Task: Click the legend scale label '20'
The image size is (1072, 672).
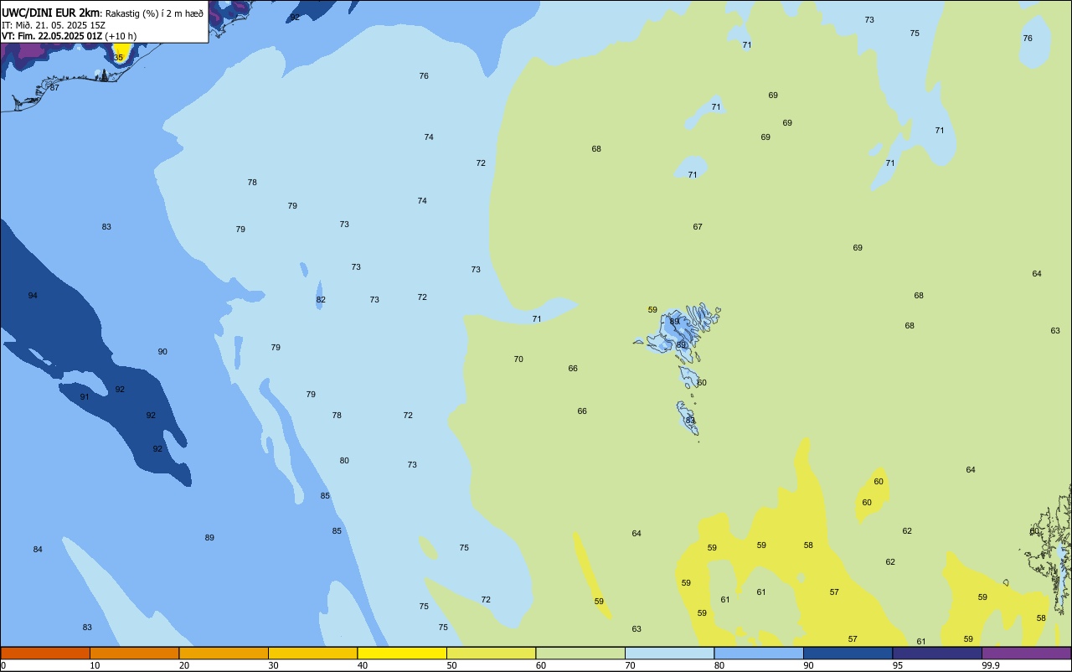Action: pos(183,665)
